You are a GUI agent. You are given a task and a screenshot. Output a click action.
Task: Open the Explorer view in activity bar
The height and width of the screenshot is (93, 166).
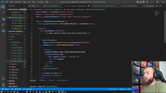[x=3, y=7]
